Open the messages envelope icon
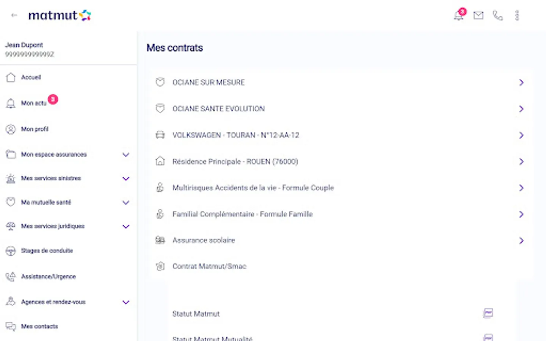Screen dimensions: 546x341 tap(479, 16)
